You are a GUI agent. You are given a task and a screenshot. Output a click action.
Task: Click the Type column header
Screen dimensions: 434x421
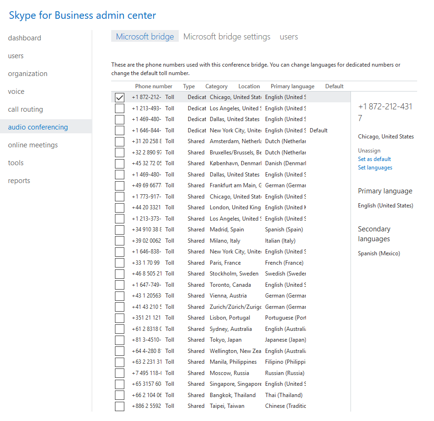tap(189, 86)
